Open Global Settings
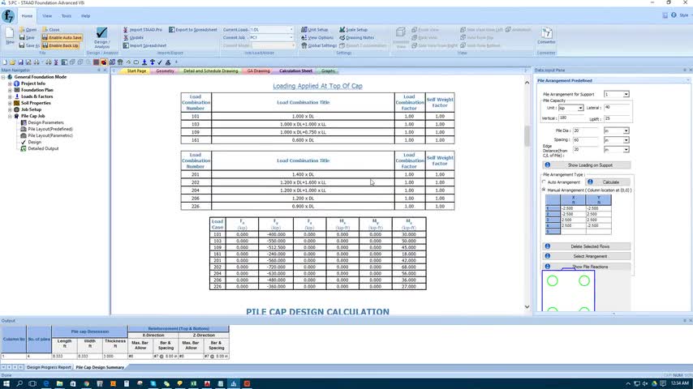 point(319,45)
